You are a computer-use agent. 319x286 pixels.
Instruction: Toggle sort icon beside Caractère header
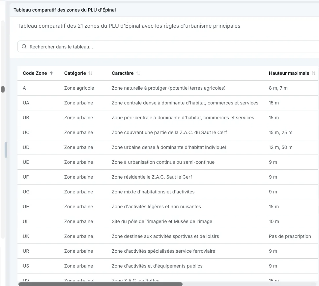coord(138,73)
